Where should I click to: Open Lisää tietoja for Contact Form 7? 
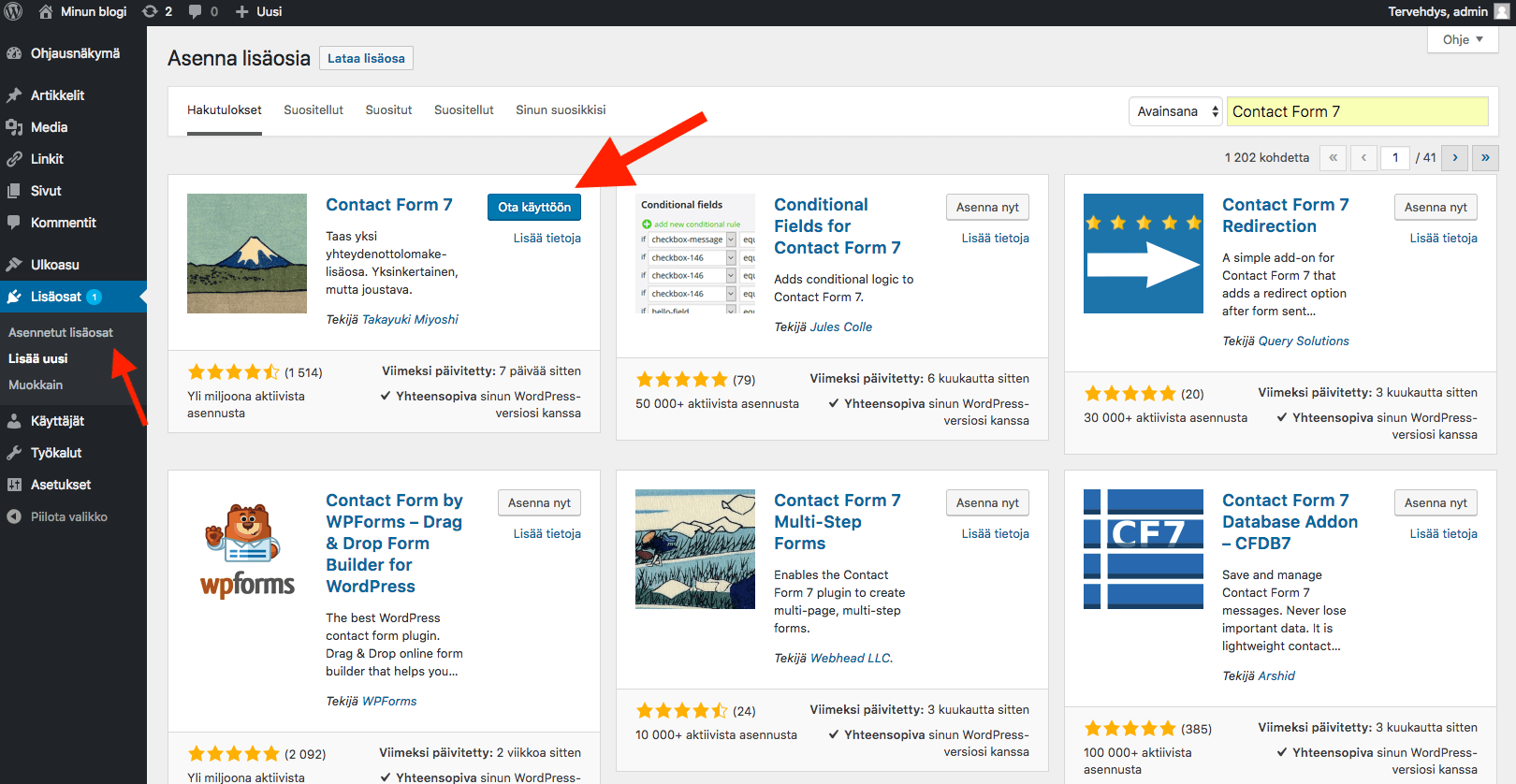[547, 238]
